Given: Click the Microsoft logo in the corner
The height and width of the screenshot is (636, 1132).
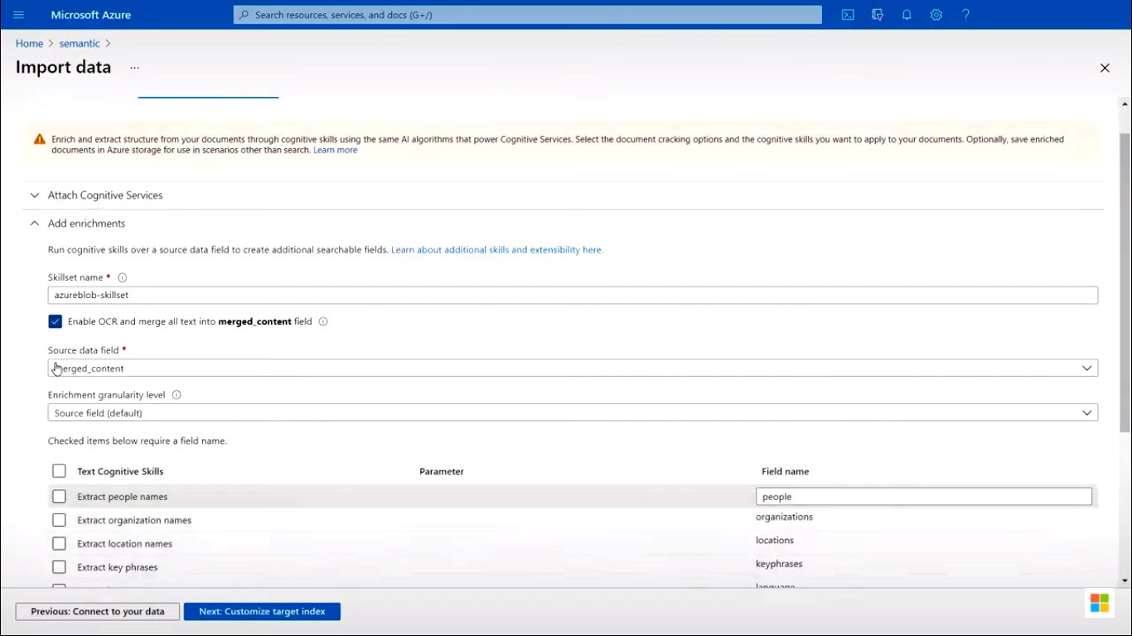Looking at the screenshot, I should tap(1100, 603).
